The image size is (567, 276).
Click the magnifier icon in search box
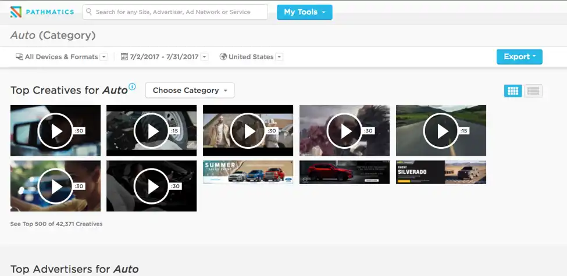point(89,12)
